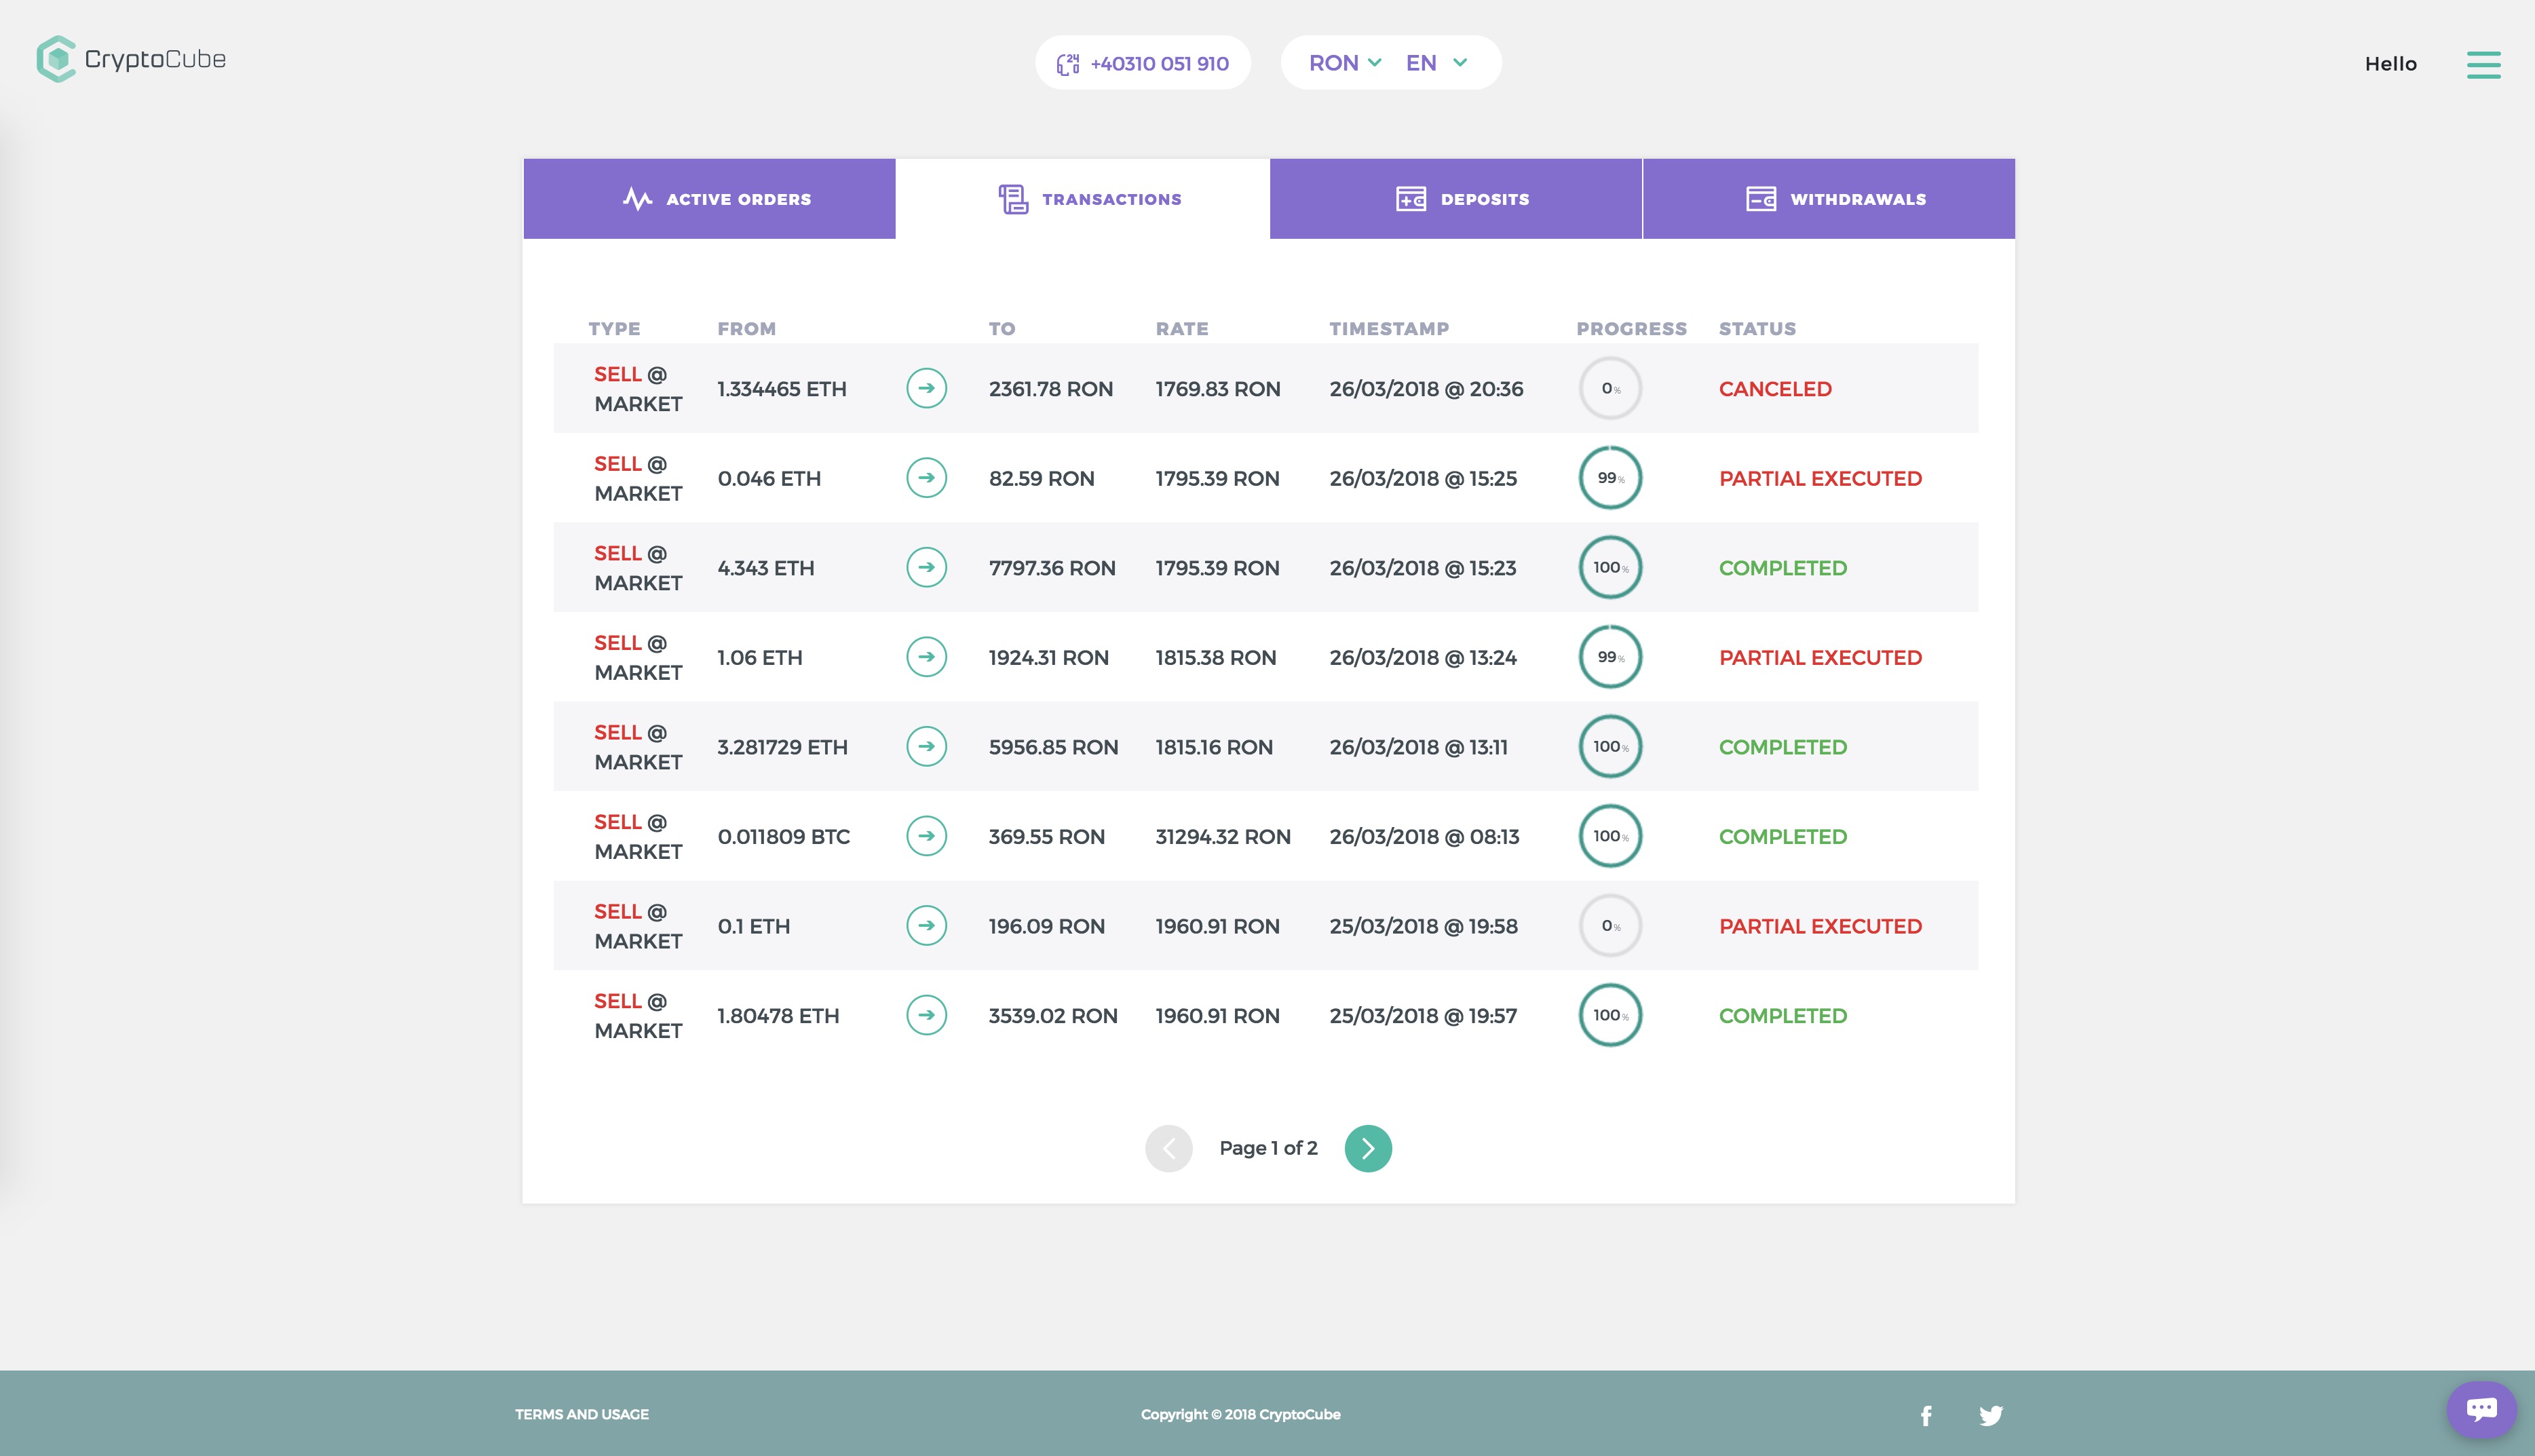Click the timestamp 26/03/2018 @ 20:36
Image resolution: width=2535 pixels, height=1456 pixels.
tap(1426, 389)
